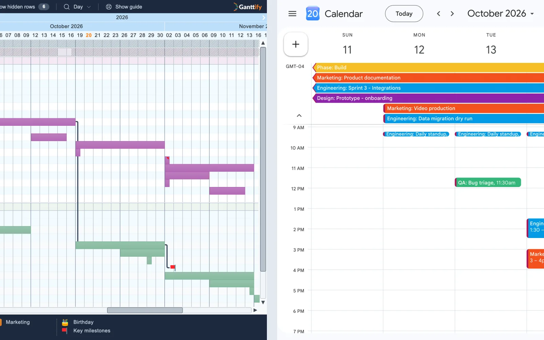Click the Show guide lifebuoy icon
The height and width of the screenshot is (340, 544).
click(x=109, y=7)
